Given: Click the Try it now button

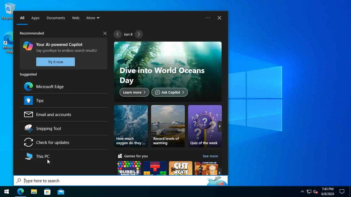Looking at the screenshot, I should click(x=55, y=62).
